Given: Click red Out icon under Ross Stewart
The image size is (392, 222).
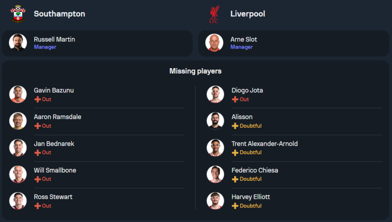Looking at the screenshot, I should click(x=38, y=206).
